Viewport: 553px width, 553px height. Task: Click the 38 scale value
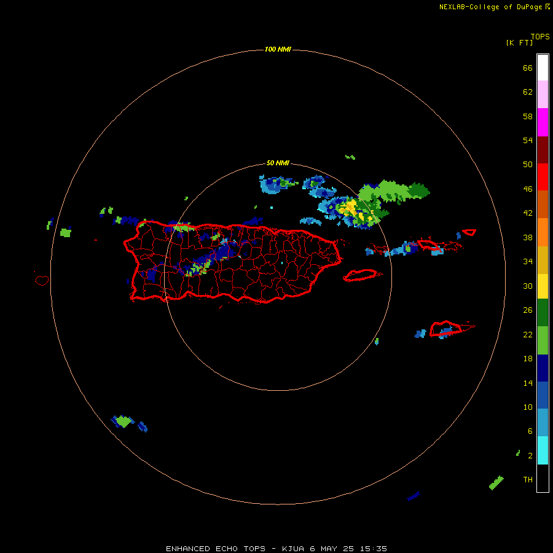[528, 237]
